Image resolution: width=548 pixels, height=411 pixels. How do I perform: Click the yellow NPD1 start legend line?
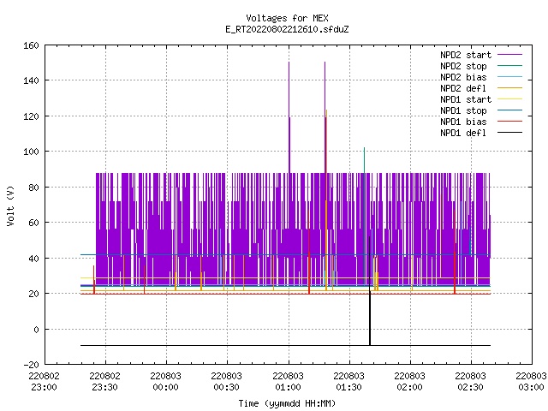point(510,99)
